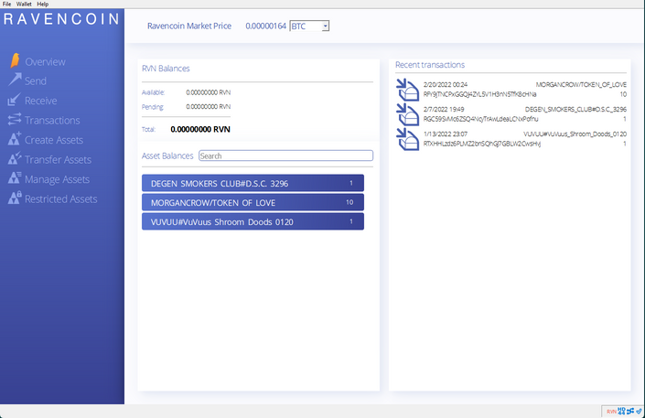The image size is (645, 418).
Task: Click the RVN unit indicator in status bar
Action: [x=611, y=411]
